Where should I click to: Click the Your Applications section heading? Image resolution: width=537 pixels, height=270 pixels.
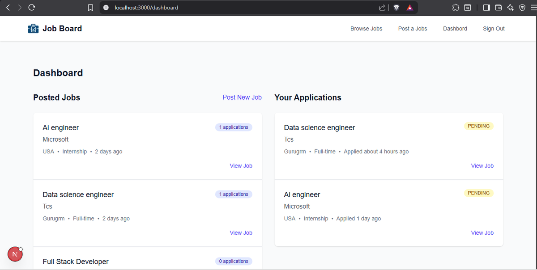click(308, 97)
